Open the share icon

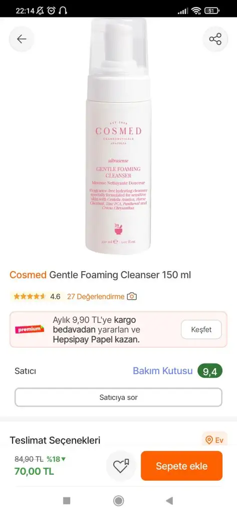(215, 39)
